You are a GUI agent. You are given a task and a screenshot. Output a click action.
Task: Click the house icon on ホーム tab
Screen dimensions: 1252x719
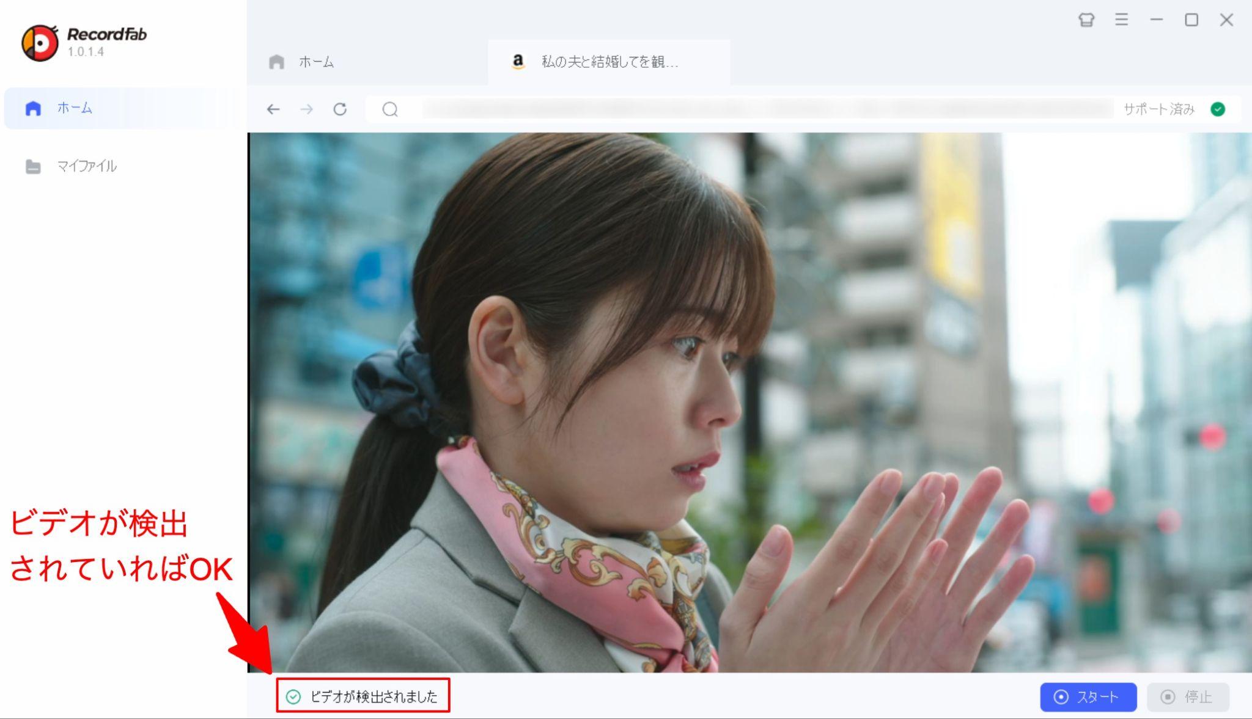[x=276, y=62]
